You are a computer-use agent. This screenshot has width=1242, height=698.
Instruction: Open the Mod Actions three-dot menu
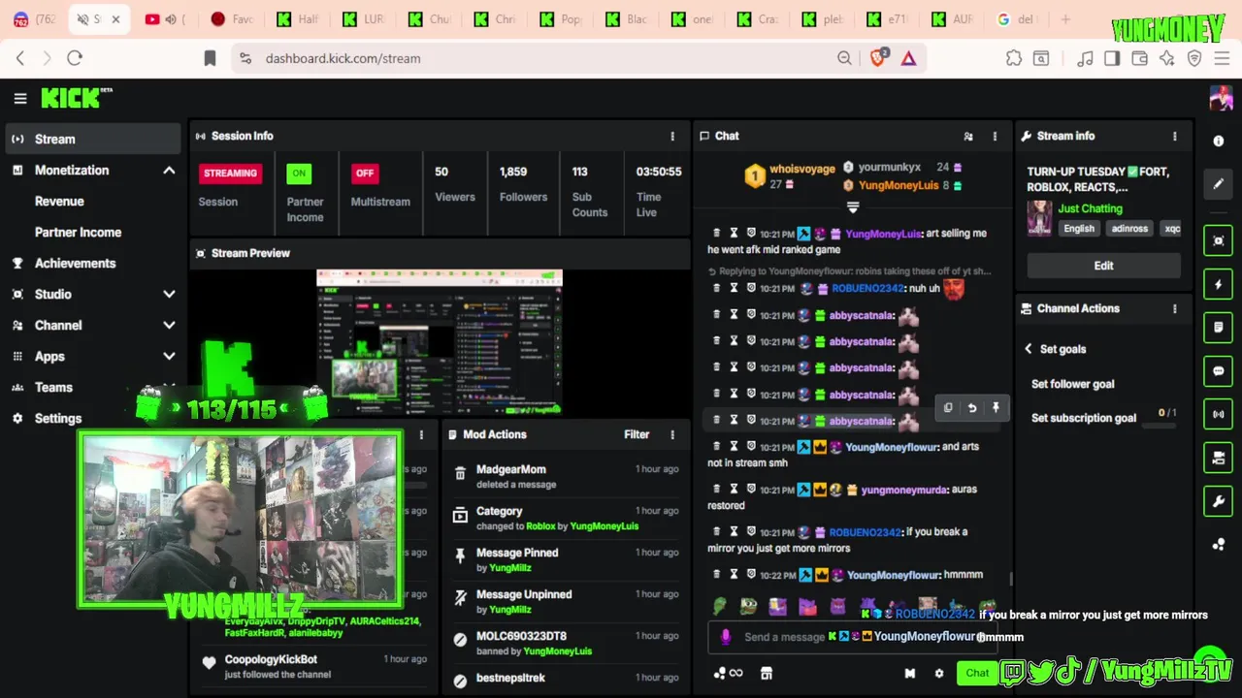click(x=672, y=435)
